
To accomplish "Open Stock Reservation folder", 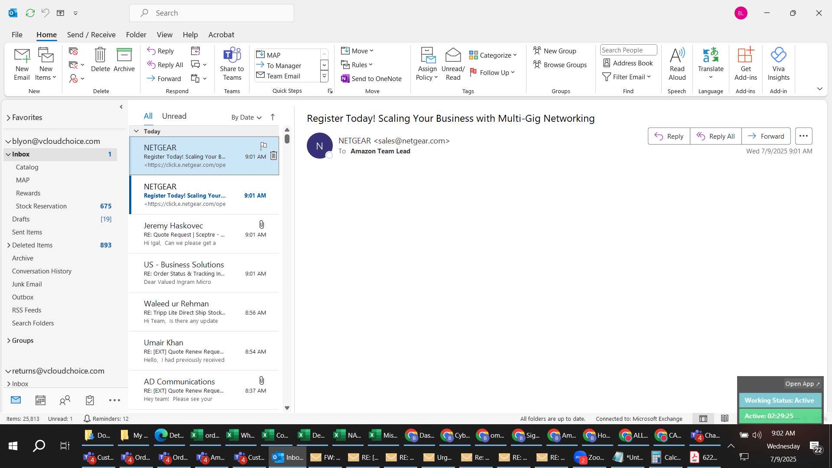I will click(60, 206).
